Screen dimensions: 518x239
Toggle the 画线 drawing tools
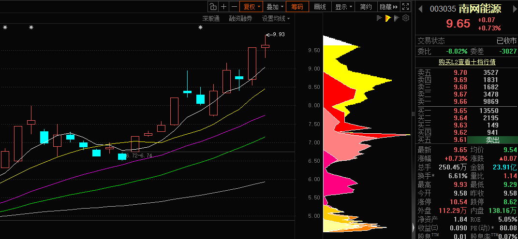click(320, 7)
